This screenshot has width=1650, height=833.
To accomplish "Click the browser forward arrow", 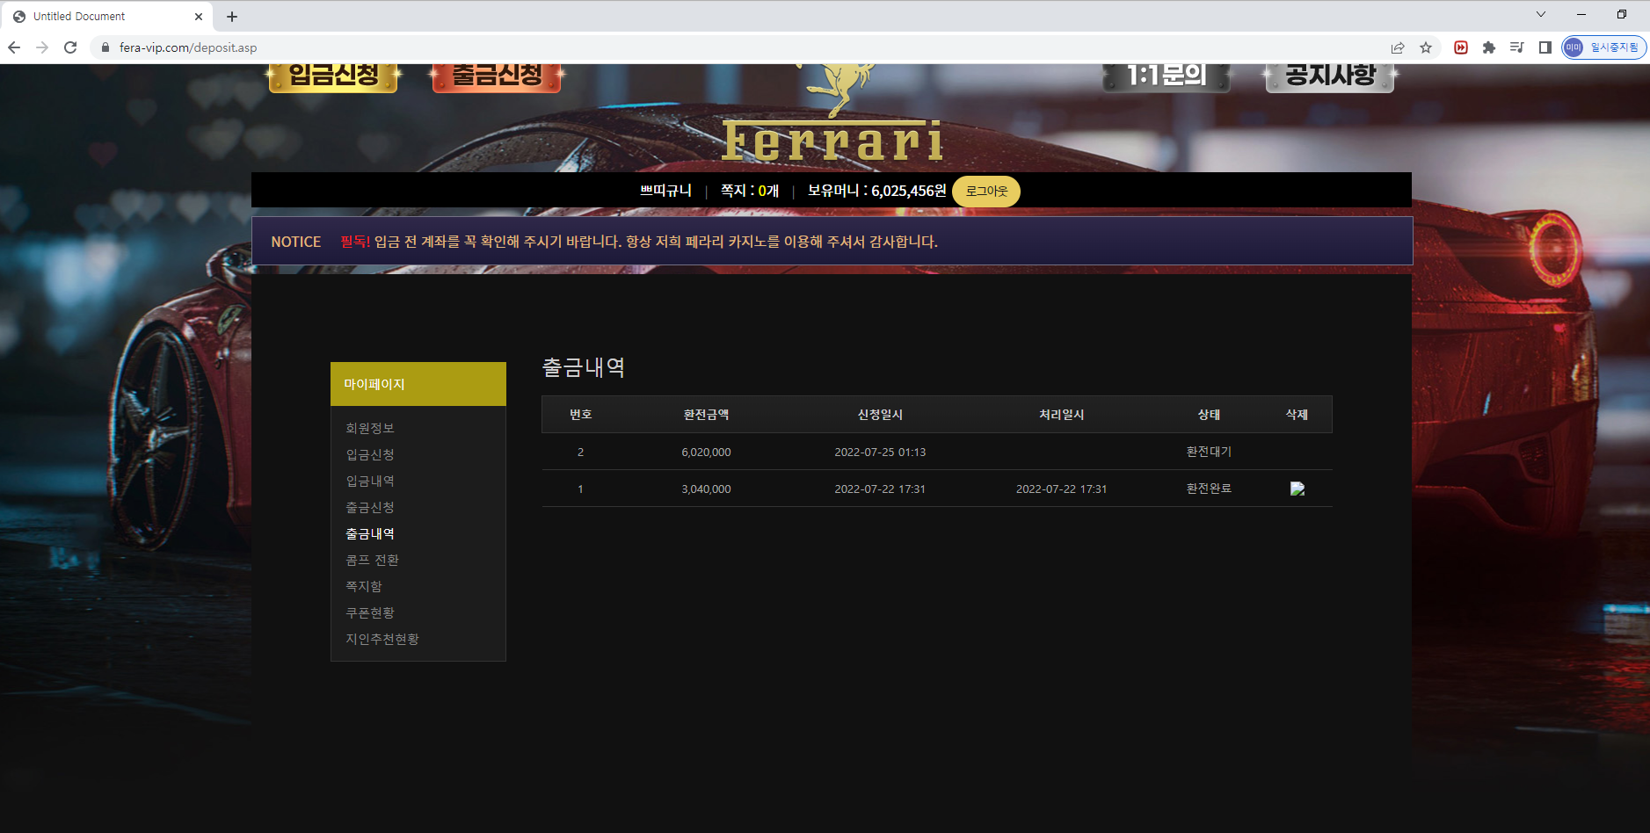I will (42, 47).
